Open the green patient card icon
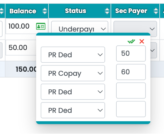 tap(41, 26)
